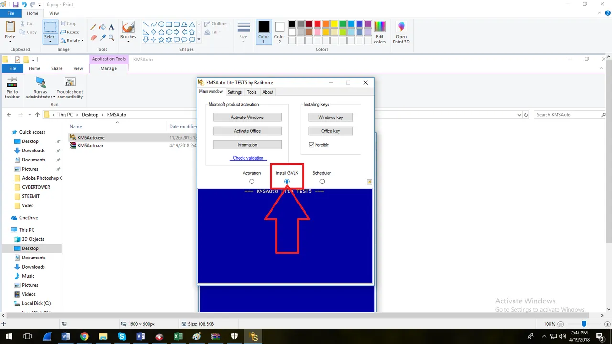The height and width of the screenshot is (344, 612).
Task: Open the Edit colors dialog
Action: click(380, 32)
